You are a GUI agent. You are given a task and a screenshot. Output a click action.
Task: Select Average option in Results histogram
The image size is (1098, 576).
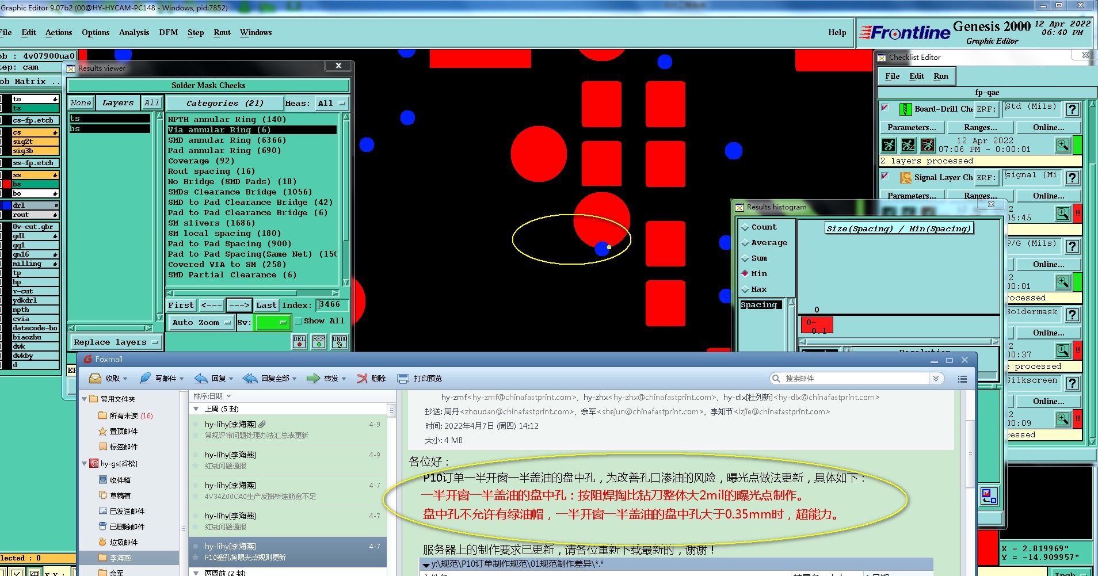[x=764, y=243]
